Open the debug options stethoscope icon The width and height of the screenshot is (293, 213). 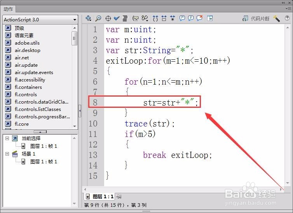pyautogui.click(x=145, y=18)
